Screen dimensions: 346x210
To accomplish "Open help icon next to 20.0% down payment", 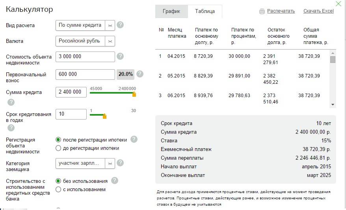I will (x=140, y=74).
